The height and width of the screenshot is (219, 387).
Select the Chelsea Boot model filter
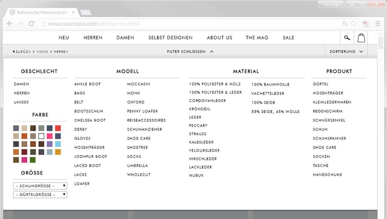pyautogui.click(x=90, y=120)
